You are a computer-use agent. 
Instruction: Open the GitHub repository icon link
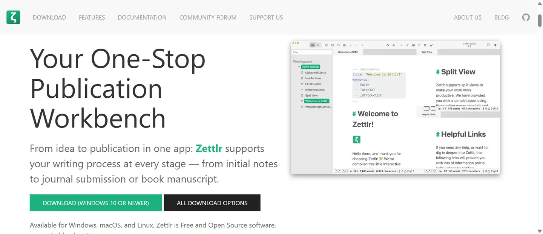(x=526, y=17)
